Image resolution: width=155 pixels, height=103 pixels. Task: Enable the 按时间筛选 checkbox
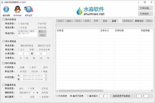click(3, 63)
